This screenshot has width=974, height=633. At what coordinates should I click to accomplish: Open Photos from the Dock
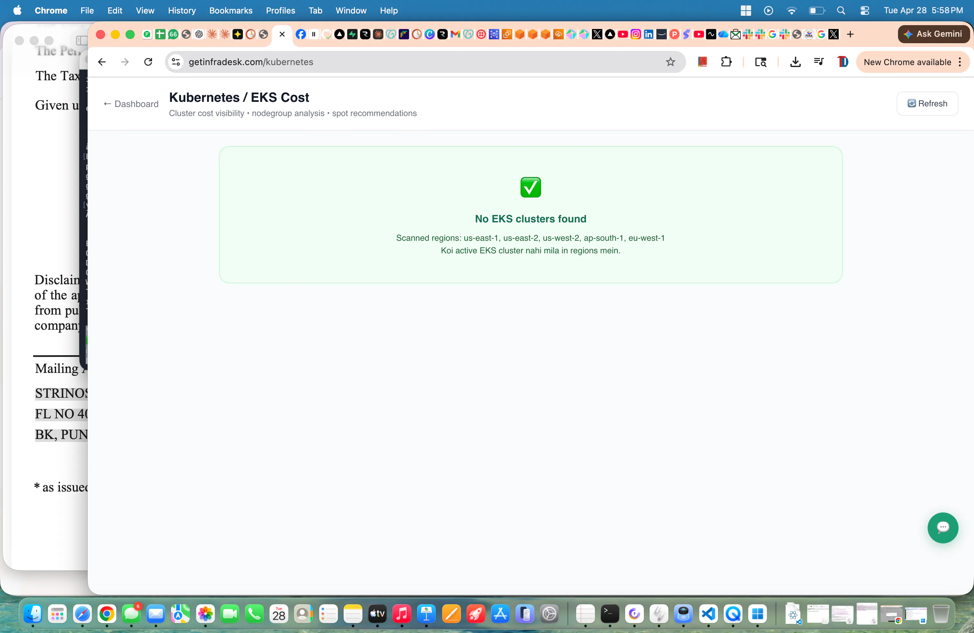(205, 614)
